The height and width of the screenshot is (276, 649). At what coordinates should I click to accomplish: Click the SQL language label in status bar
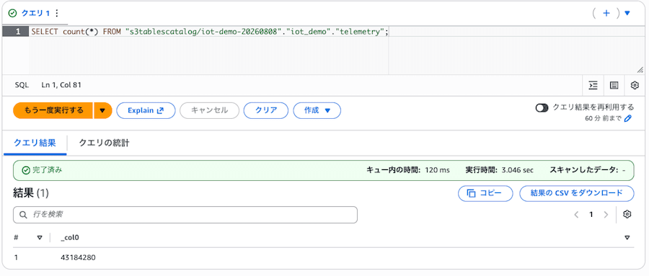[22, 85]
